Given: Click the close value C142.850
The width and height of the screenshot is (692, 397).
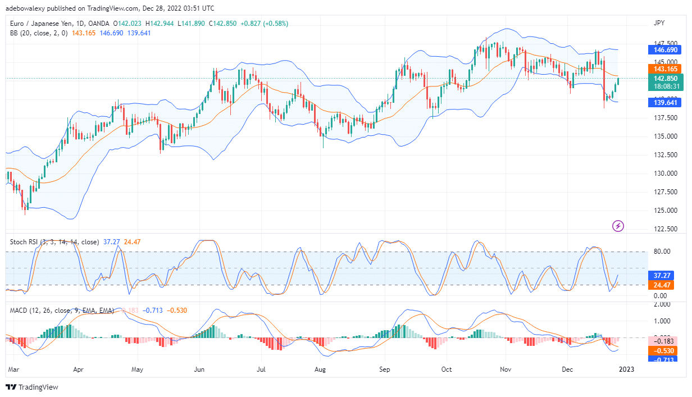Looking at the screenshot, I should pos(224,24).
